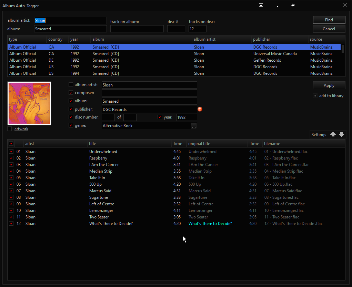Click the artwork link

pyautogui.click(x=21, y=129)
